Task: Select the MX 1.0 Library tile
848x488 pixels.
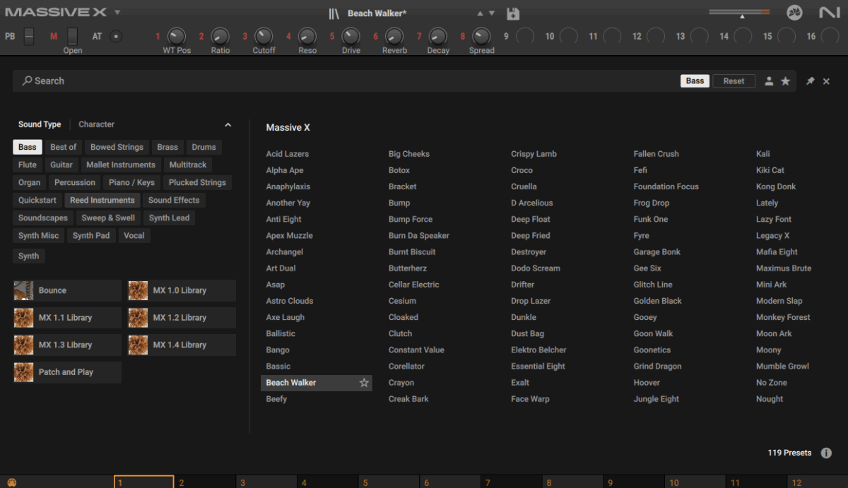Action: click(x=182, y=290)
